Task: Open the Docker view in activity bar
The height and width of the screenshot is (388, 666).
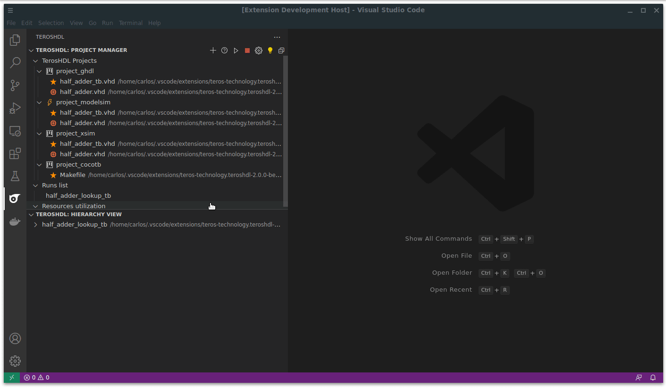Action: (15, 221)
